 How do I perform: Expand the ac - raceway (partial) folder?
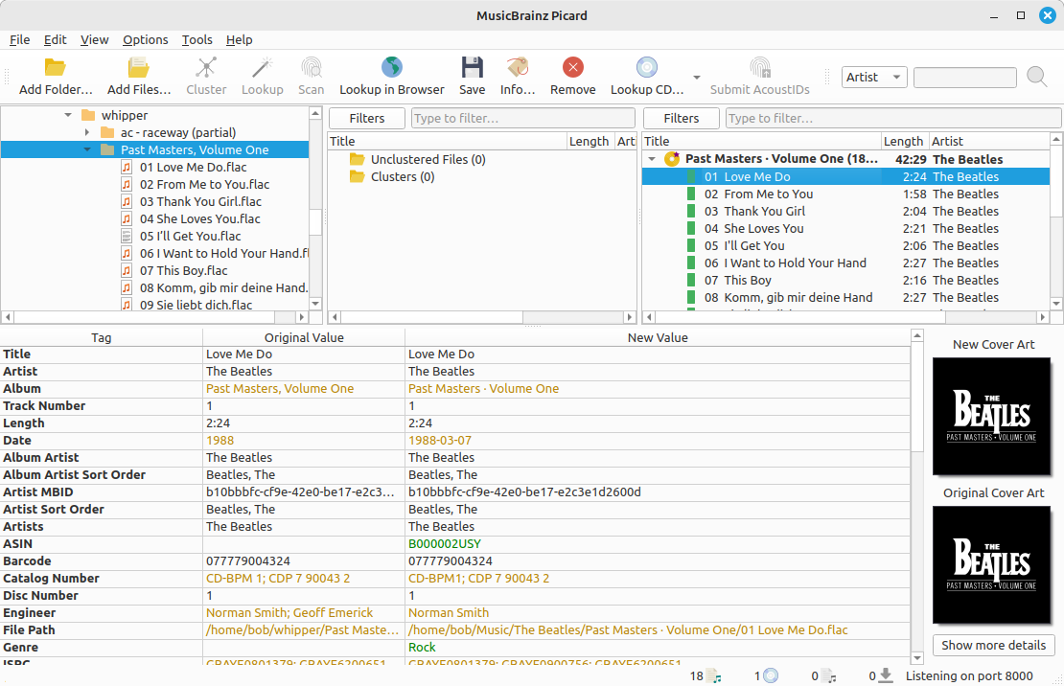point(87,132)
